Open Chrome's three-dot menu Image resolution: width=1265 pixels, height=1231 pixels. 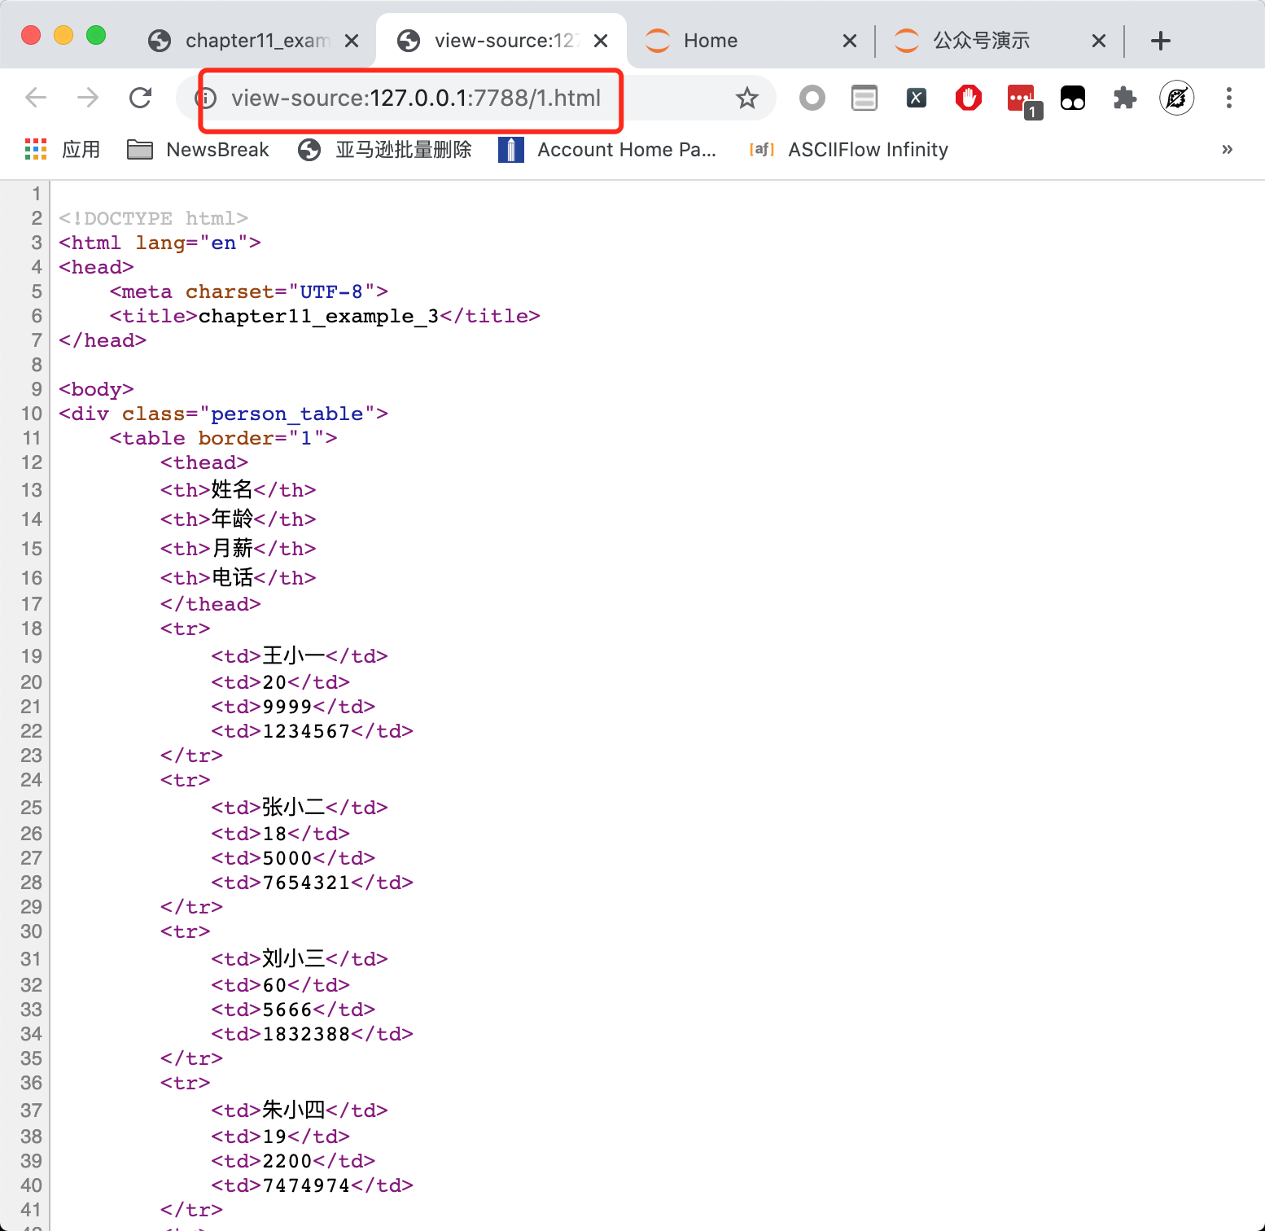[1228, 99]
